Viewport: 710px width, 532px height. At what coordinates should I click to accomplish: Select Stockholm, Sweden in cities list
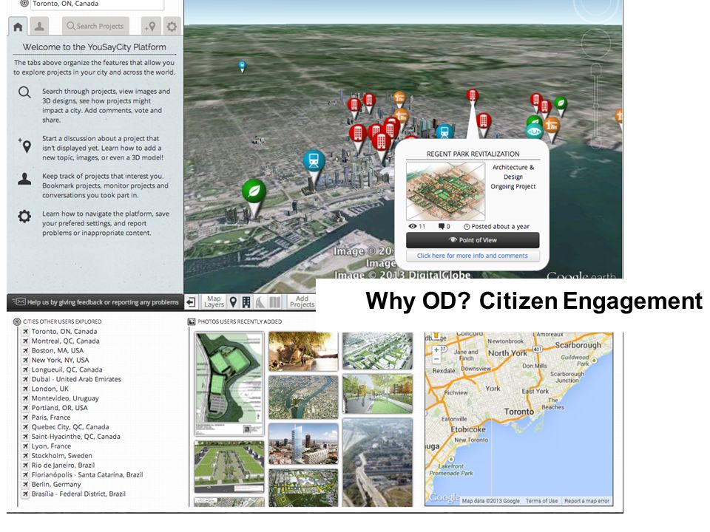[x=61, y=456]
